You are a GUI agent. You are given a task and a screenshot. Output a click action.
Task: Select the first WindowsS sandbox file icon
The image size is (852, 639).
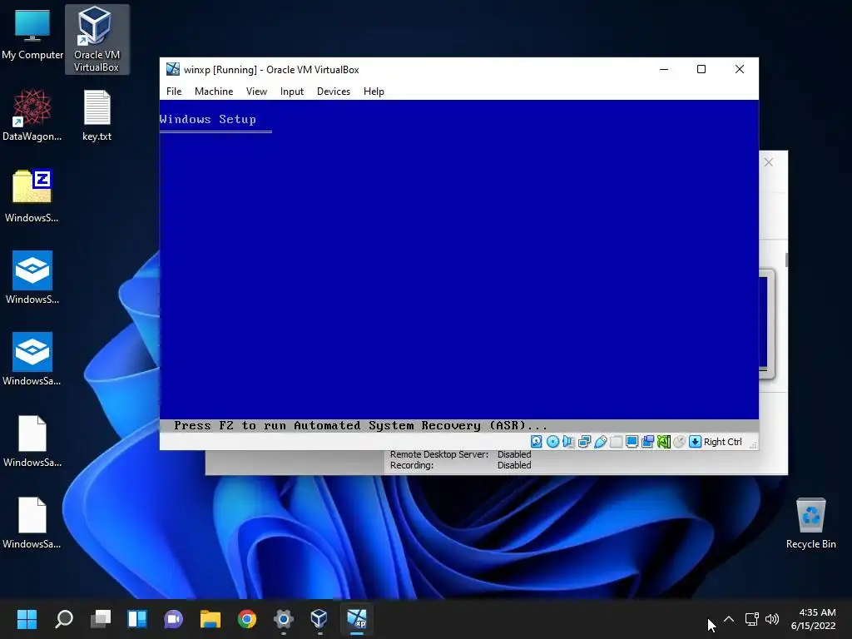pyautogui.click(x=32, y=278)
